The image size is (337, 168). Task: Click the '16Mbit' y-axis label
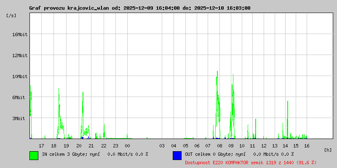[x=20, y=34]
